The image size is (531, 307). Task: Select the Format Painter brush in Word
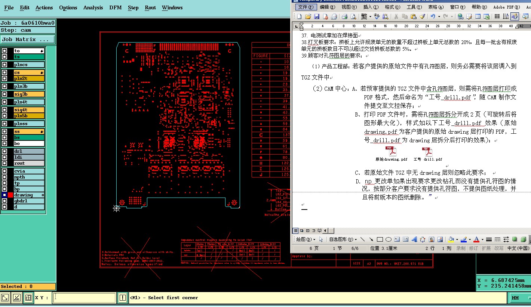pyautogui.click(x=422, y=16)
